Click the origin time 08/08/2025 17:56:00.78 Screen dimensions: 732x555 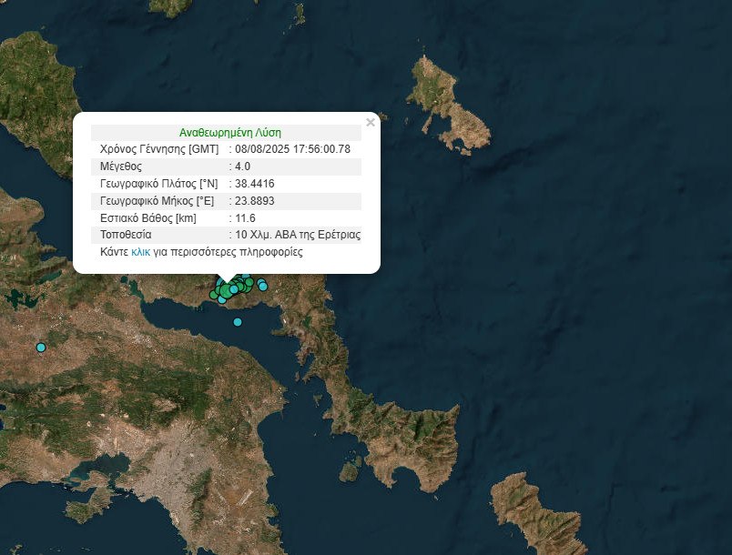pos(292,149)
